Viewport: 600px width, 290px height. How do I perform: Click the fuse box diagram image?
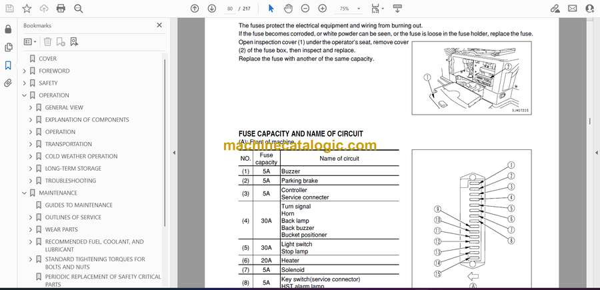tap(471, 219)
